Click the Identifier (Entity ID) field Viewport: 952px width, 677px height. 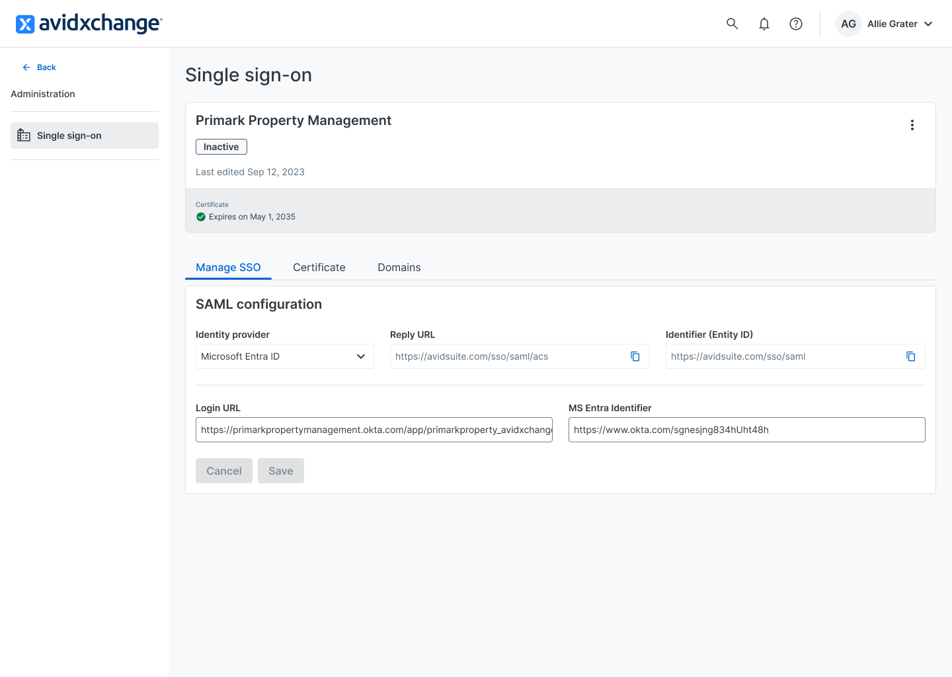click(795, 356)
